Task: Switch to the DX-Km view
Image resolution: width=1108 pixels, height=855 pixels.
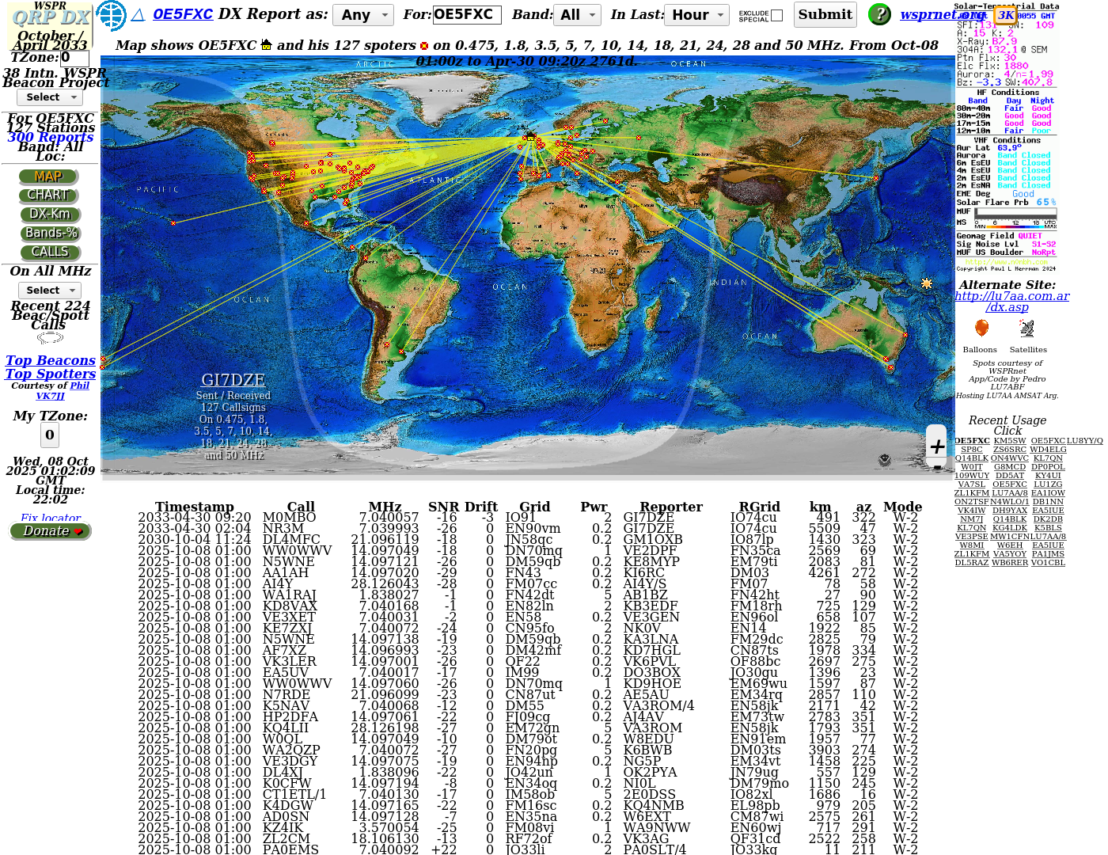Action: [49, 214]
